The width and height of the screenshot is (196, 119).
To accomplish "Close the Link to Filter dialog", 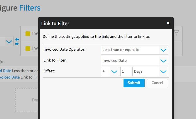I will point(168,23).
